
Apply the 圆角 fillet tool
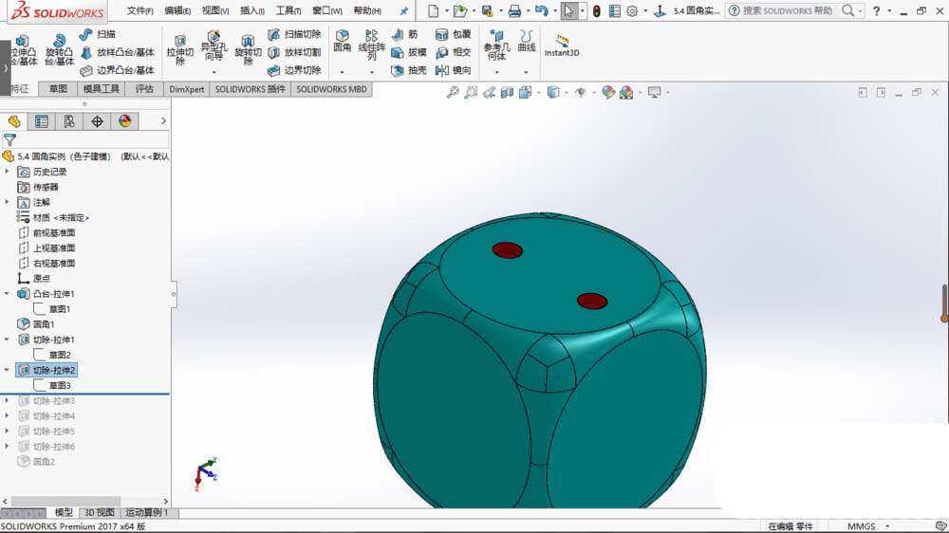(x=342, y=41)
